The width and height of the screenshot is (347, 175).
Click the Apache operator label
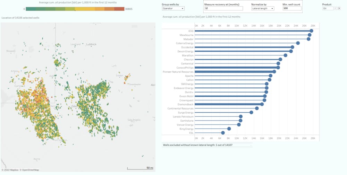click(189, 76)
